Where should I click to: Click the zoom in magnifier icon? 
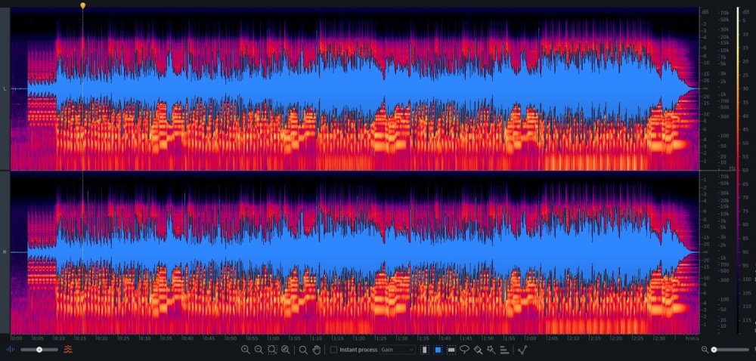point(245,350)
